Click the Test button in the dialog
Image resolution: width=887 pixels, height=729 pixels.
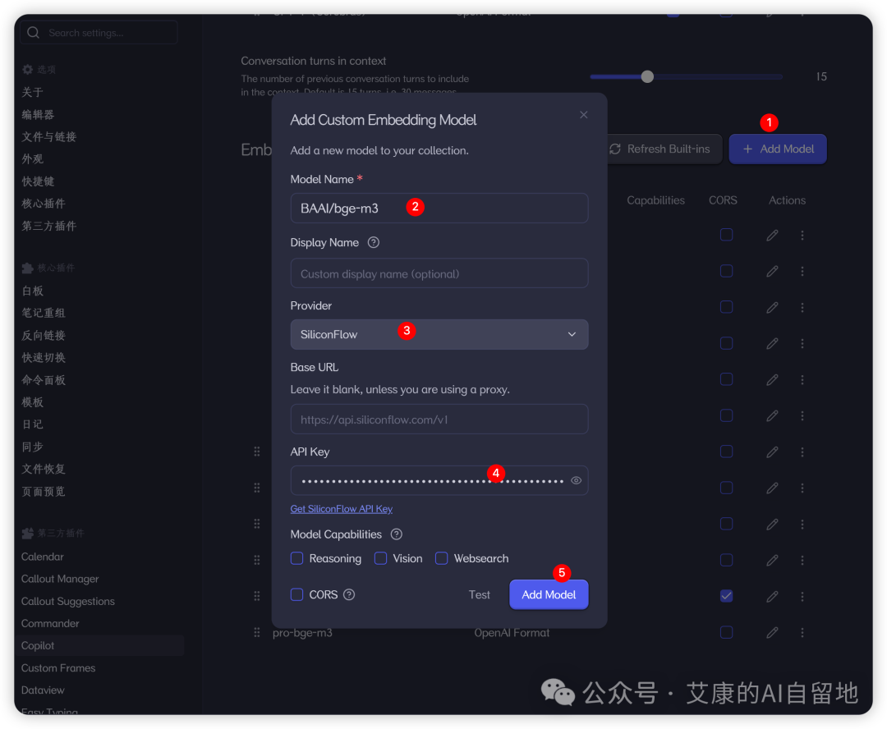(x=479, y=594)
